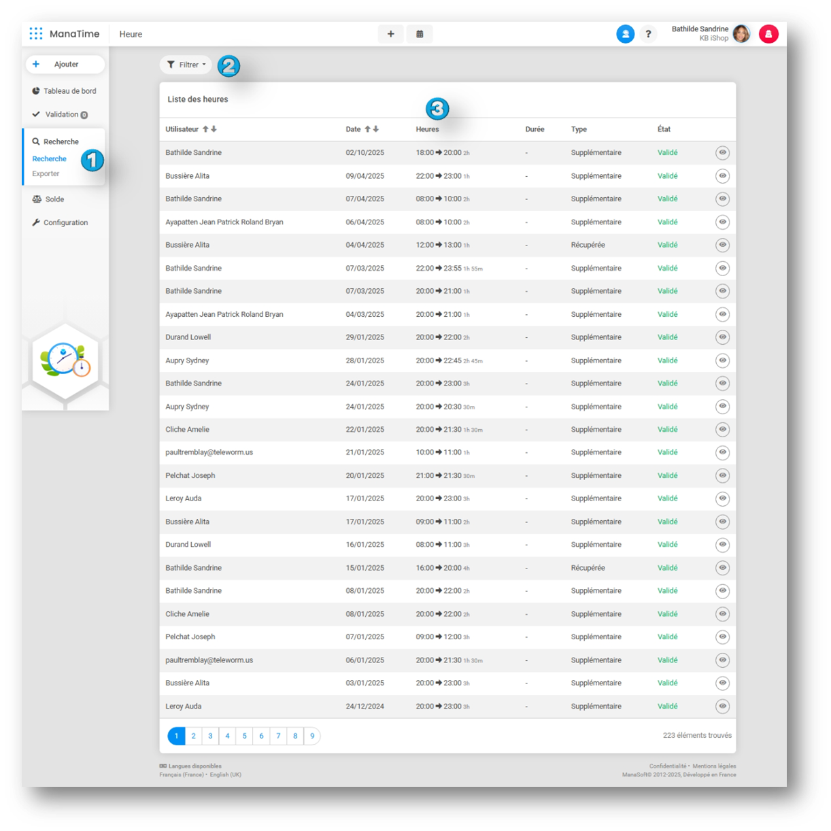
Task: Expand the Recherche section in sidebar
Action: click(x=61, y=141)
